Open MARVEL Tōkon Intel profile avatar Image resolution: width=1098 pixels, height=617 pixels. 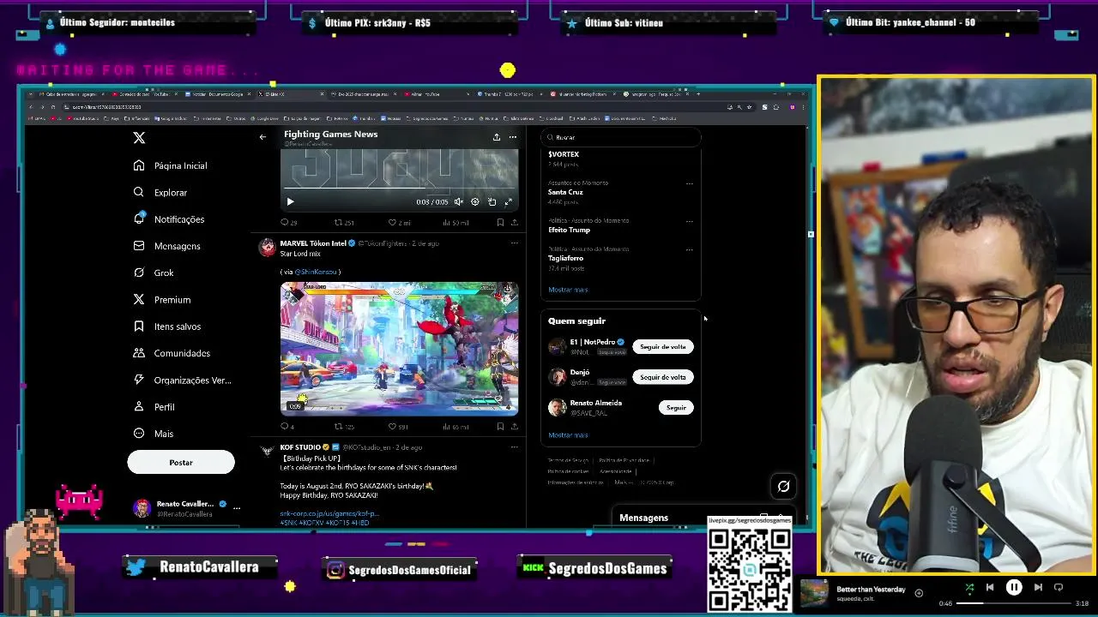pos(268,248)
